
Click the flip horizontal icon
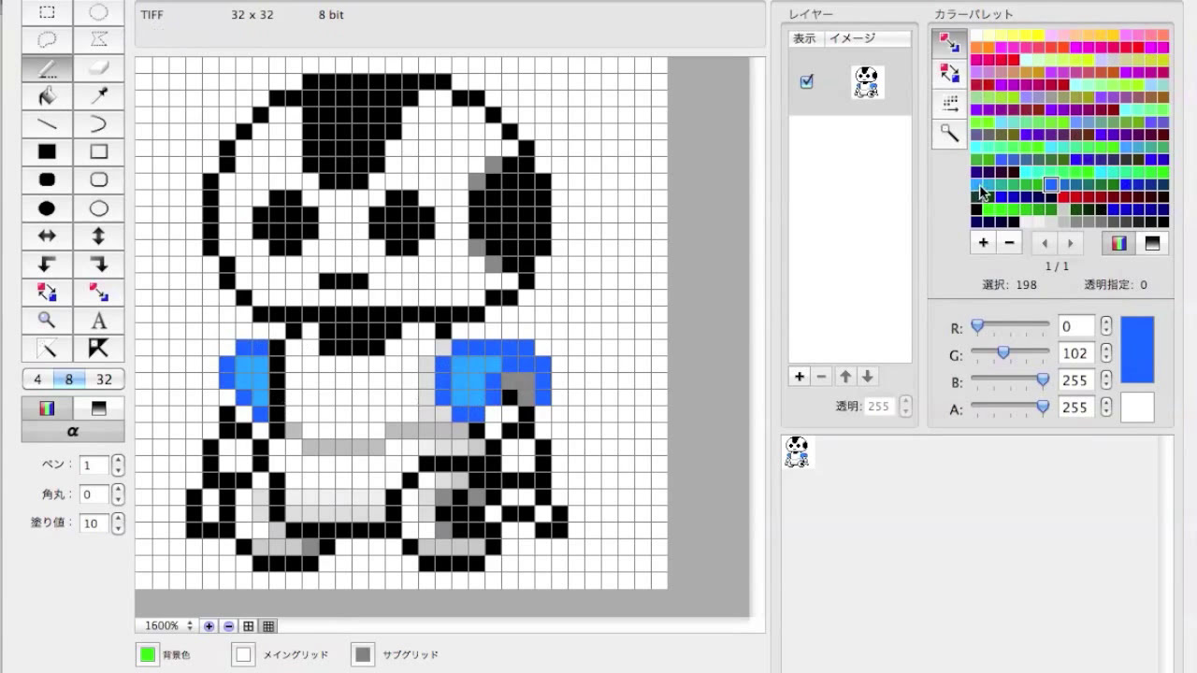click(x=47, y=236)
